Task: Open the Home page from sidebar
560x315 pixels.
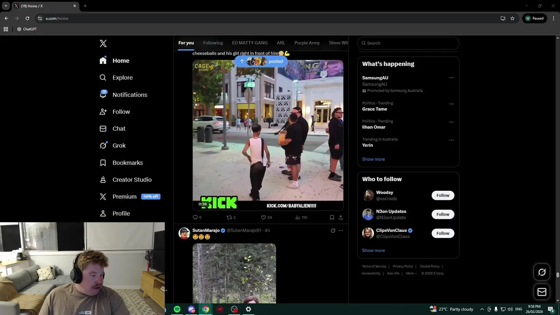Action: [115, 61]
